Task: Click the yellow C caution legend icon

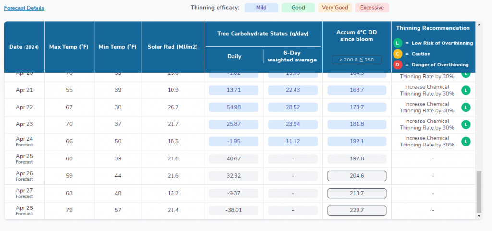Action: point(397,54)
